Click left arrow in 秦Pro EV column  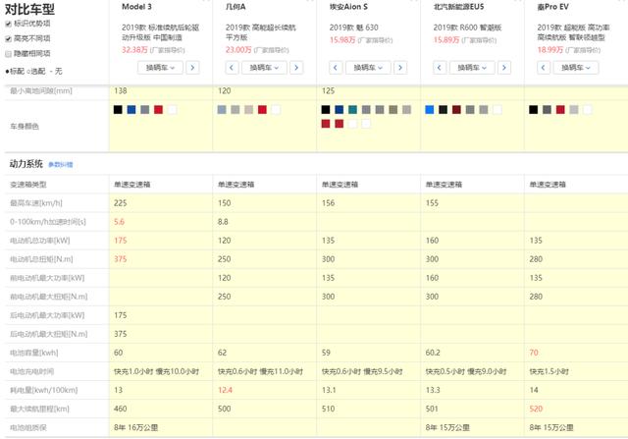(x=545, y=68)
